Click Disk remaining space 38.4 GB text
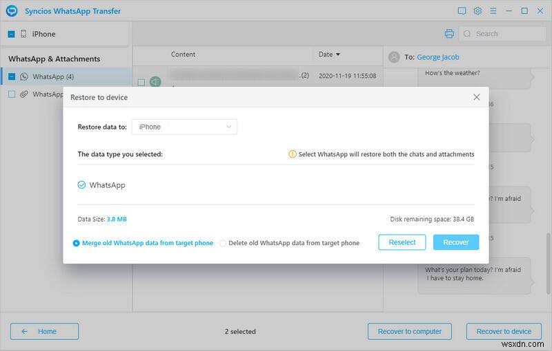This screenshot has width=552, height=351. (432, 219)
